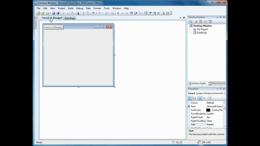Toggle auto-hide pin on Properties panel
The width and height of the screenshot is (260, 146).
pyautogui.click(x=221, y=89)
